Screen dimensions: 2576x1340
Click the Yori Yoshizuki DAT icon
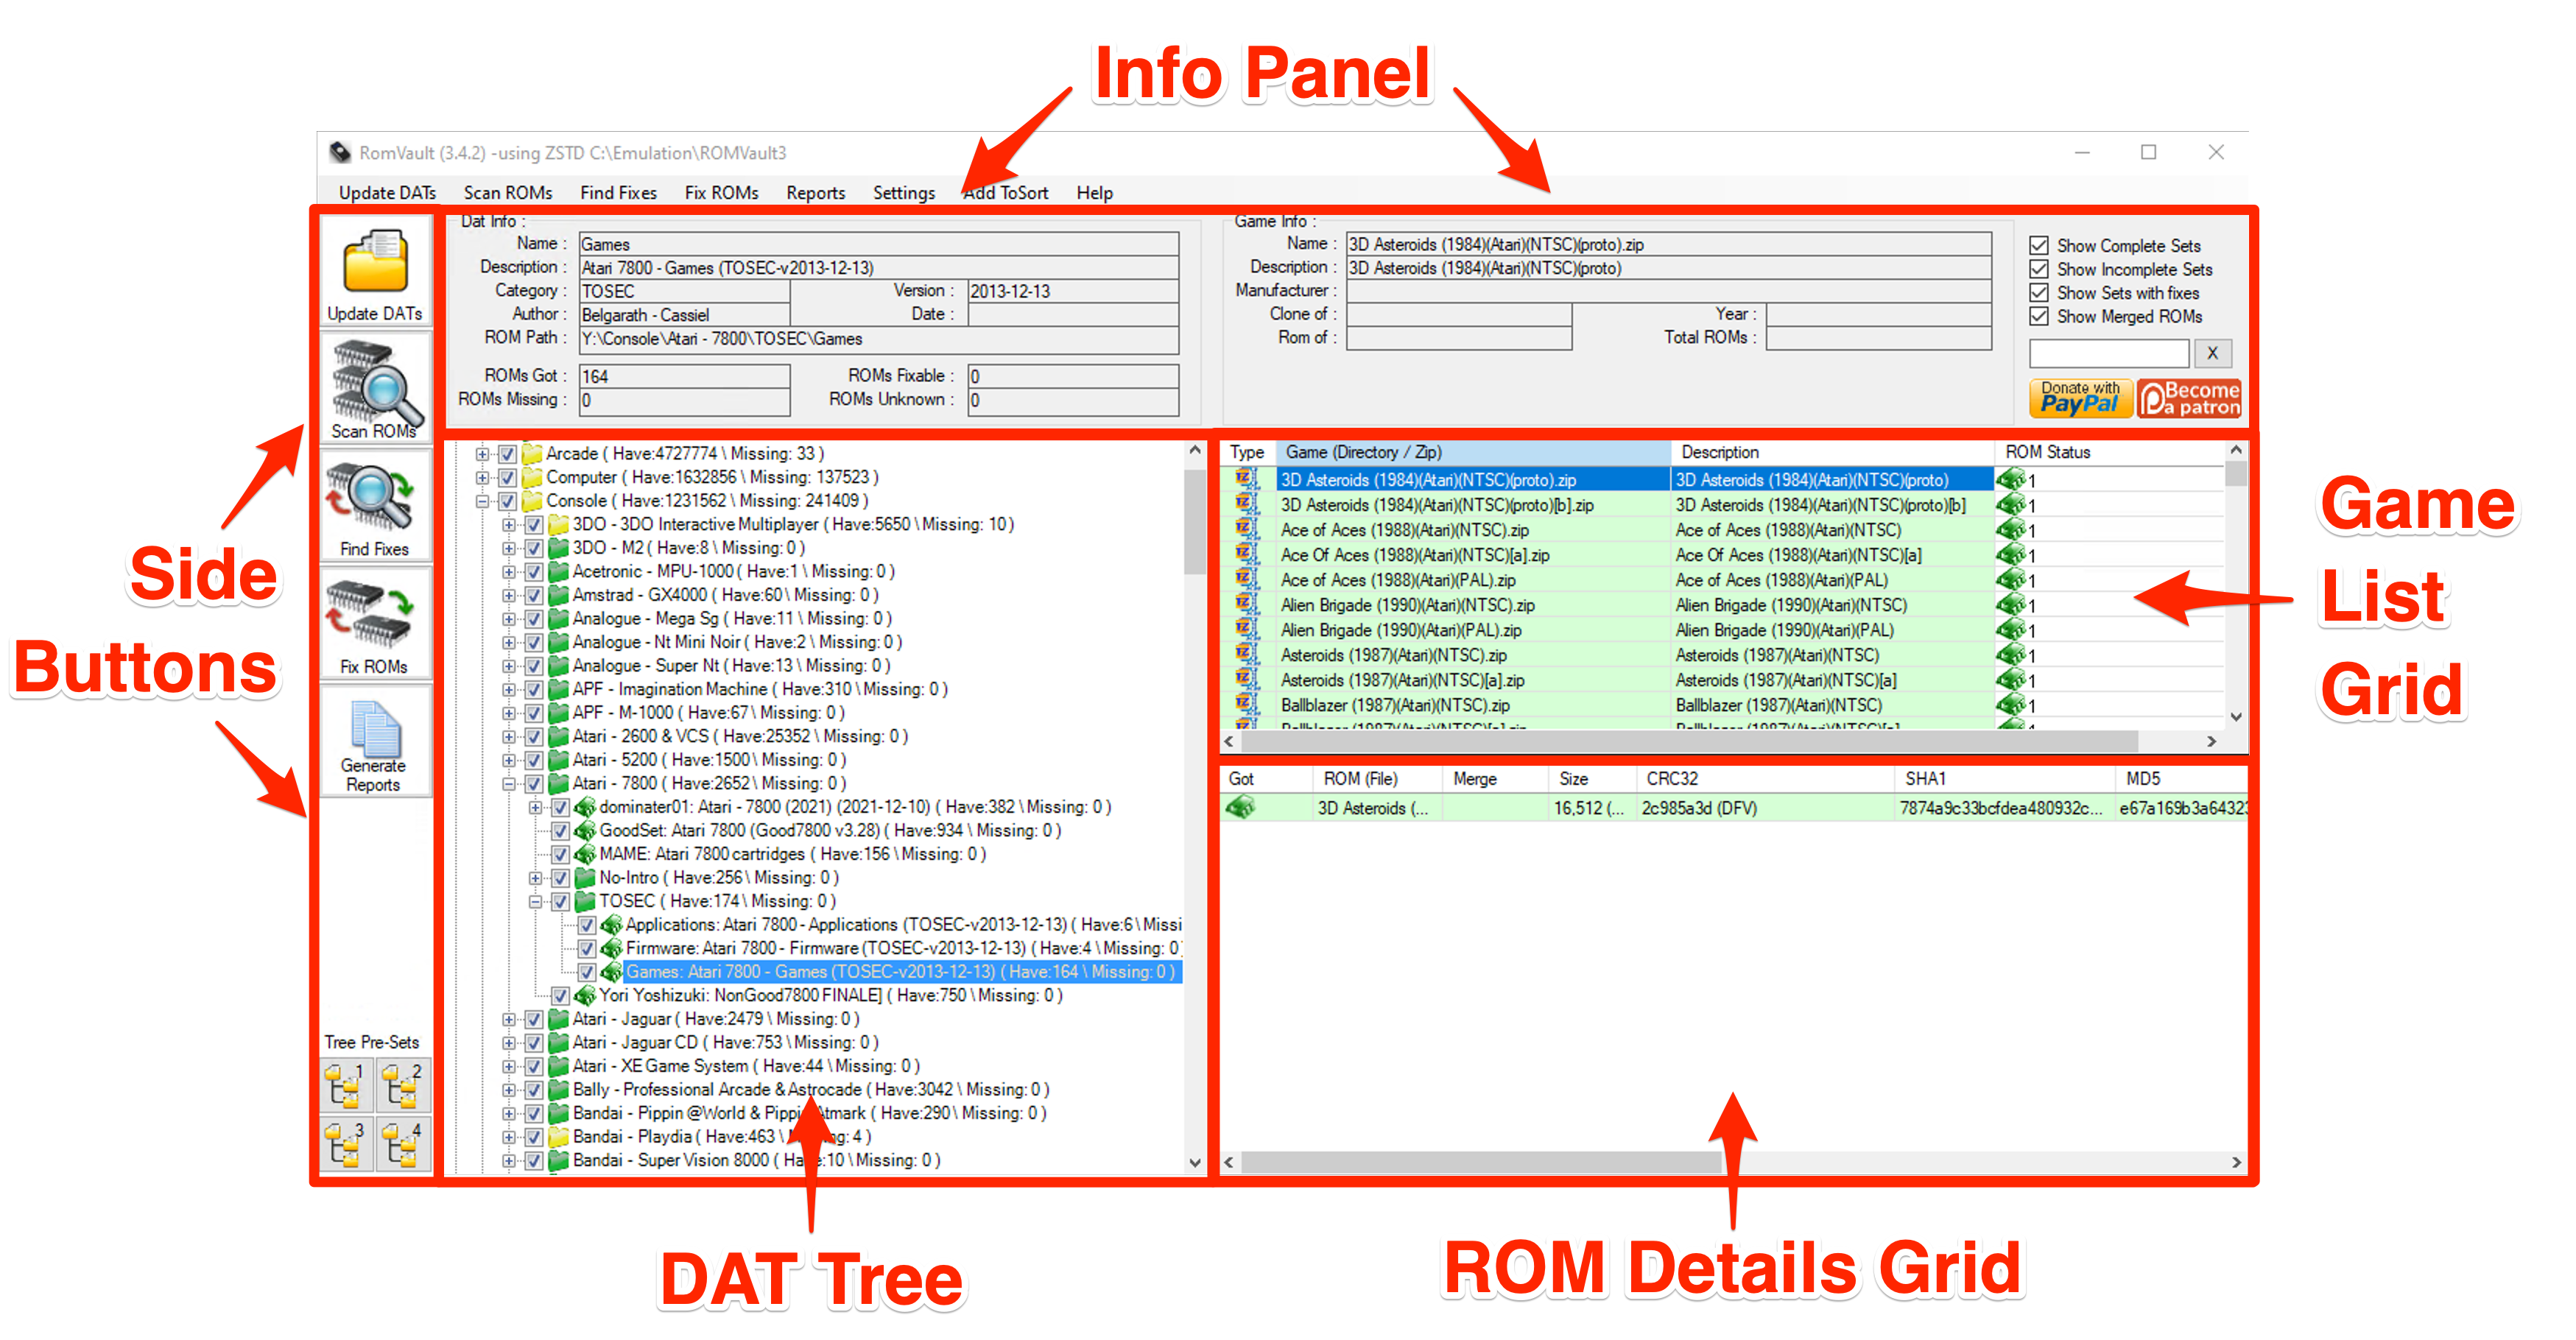pyautogui.click(x=585, y=995)
